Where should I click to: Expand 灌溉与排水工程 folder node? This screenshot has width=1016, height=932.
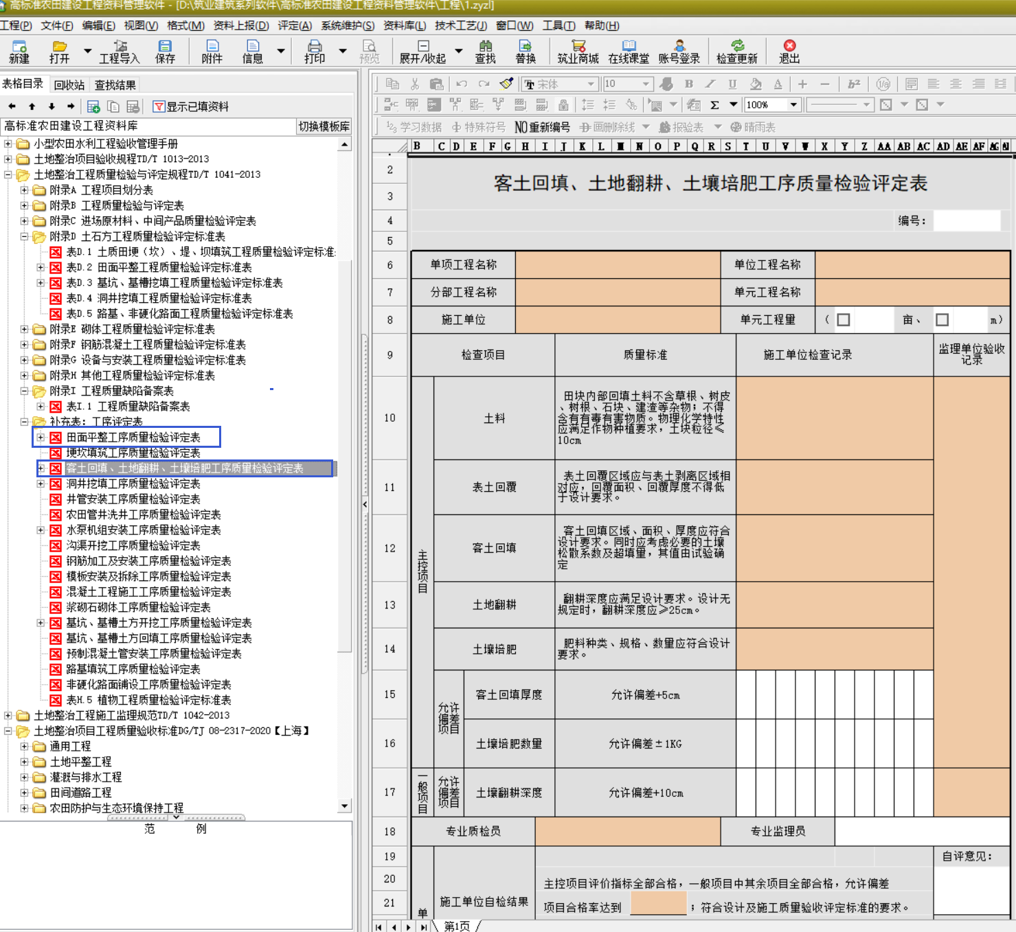tap(25, 777)
